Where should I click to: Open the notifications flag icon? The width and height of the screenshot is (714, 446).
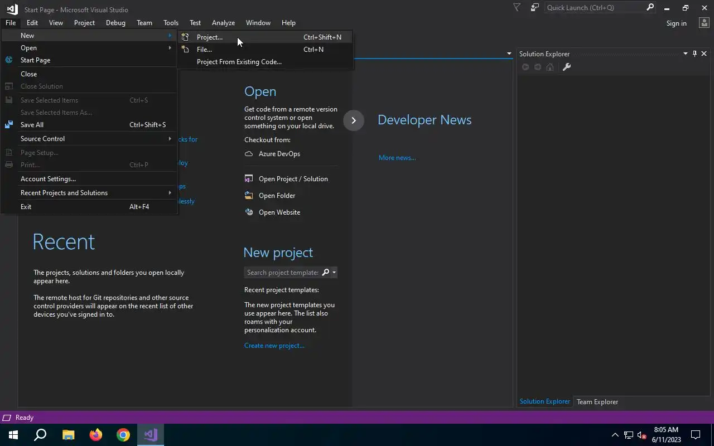click(517, 7)
